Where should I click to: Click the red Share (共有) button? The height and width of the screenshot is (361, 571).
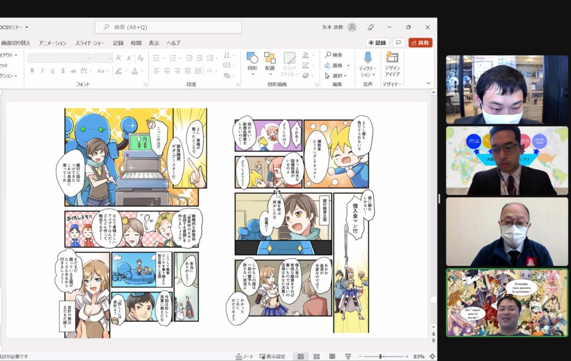point(420,42)
